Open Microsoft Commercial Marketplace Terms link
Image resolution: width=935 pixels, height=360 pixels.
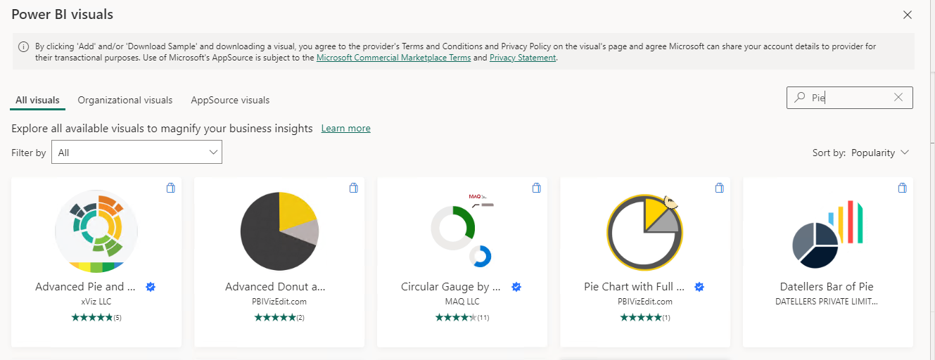click(393, 58)
